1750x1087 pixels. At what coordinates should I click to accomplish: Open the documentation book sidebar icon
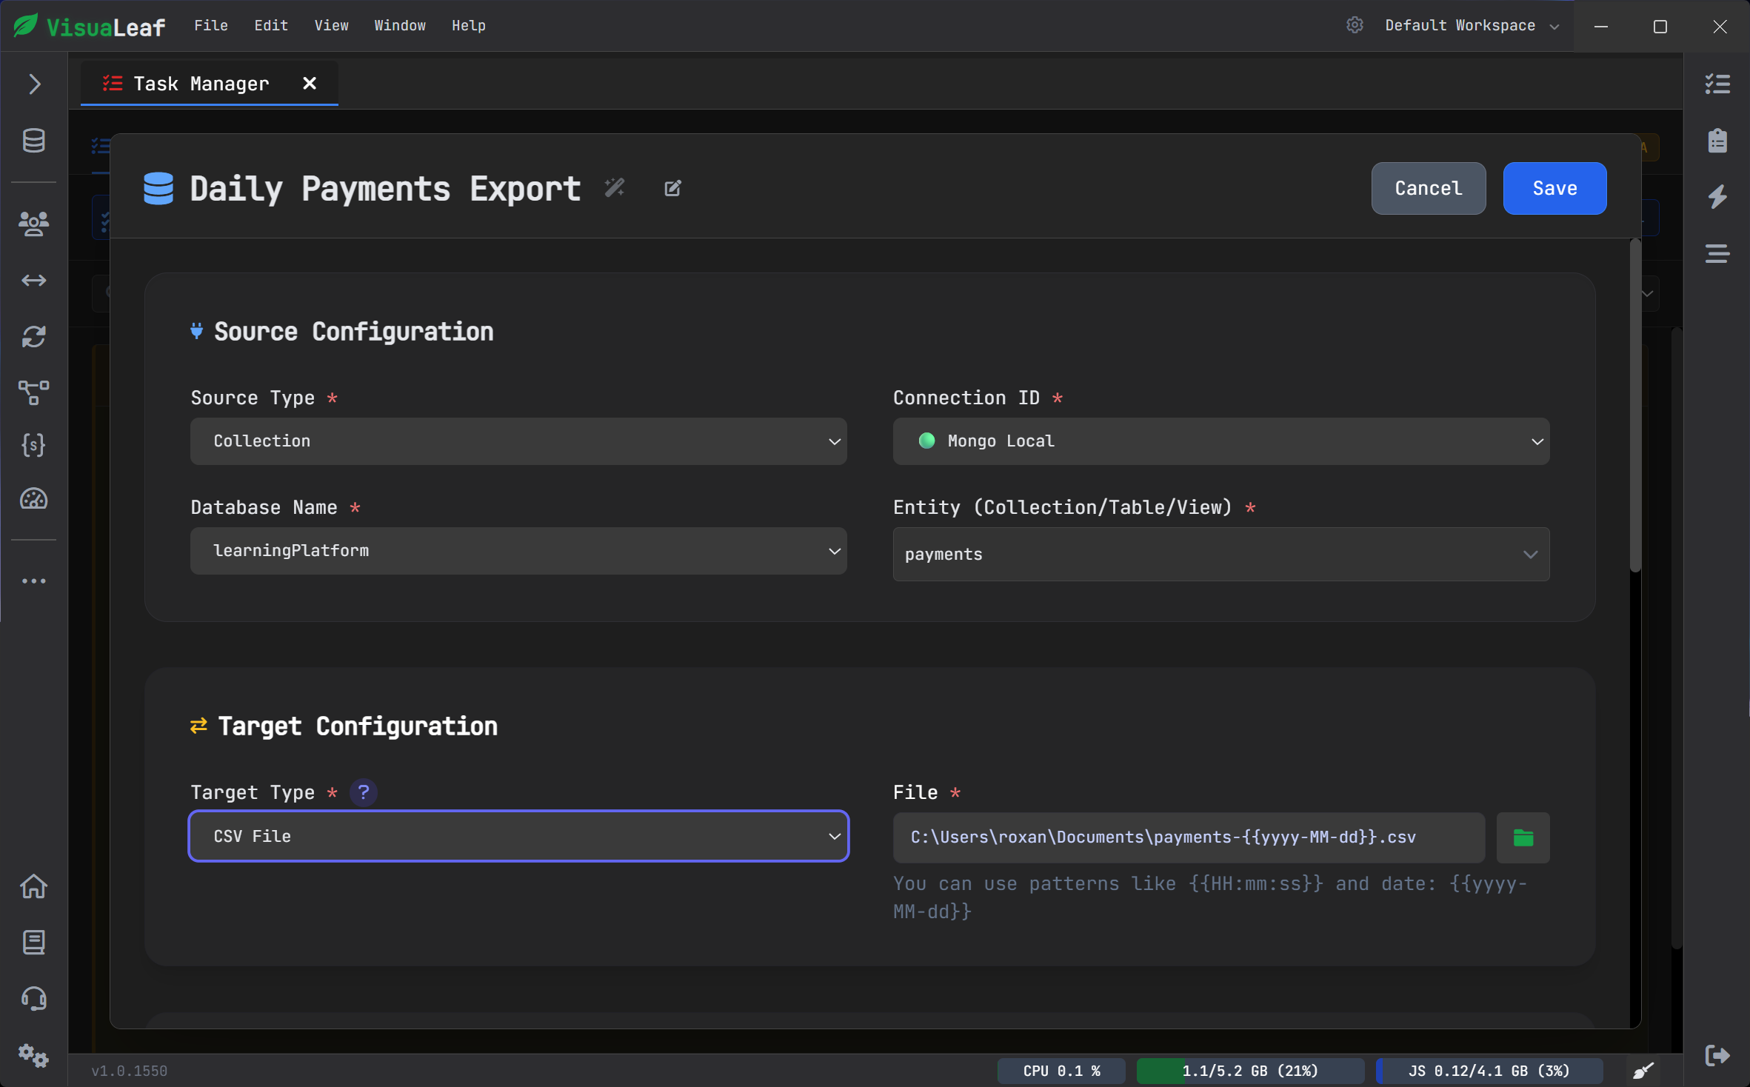point(34,943)
